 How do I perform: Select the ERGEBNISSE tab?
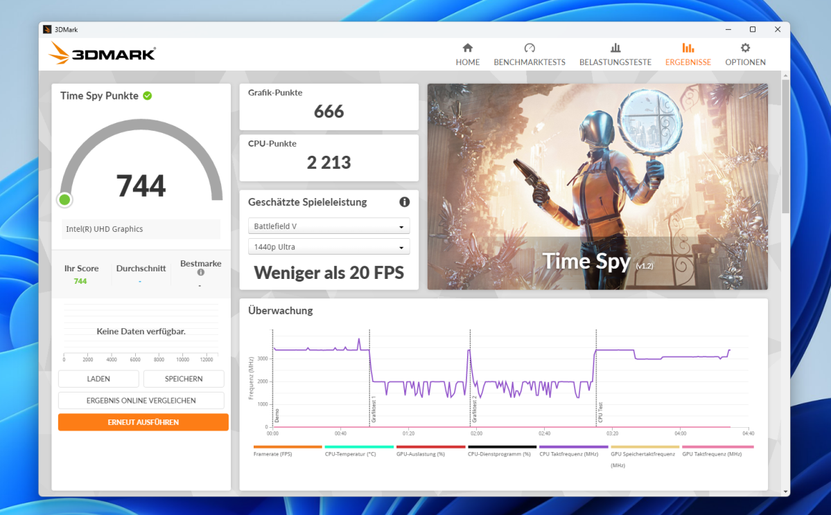[x=688, y=55]
